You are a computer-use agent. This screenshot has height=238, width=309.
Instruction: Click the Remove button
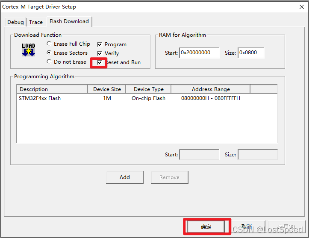click(x=170, y=177)
